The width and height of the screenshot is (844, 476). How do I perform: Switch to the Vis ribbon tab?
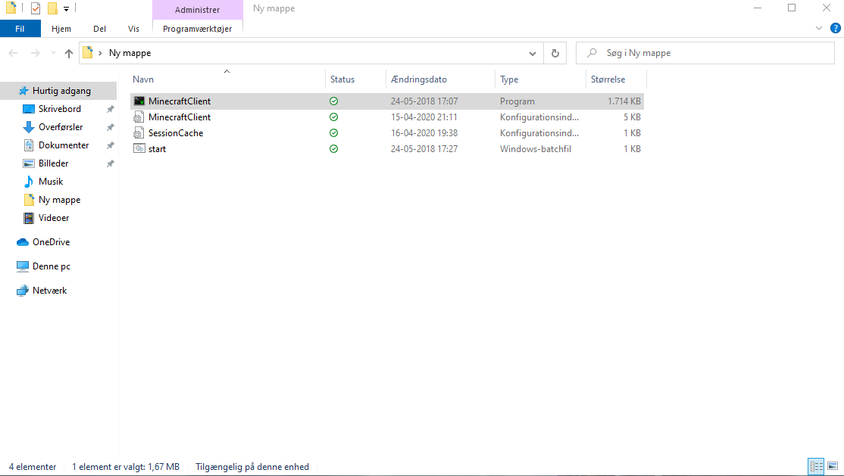[133, 28]
